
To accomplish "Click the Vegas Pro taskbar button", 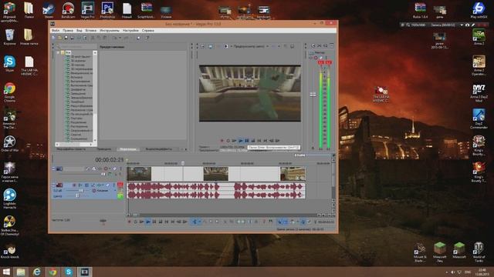I will 84,272.
